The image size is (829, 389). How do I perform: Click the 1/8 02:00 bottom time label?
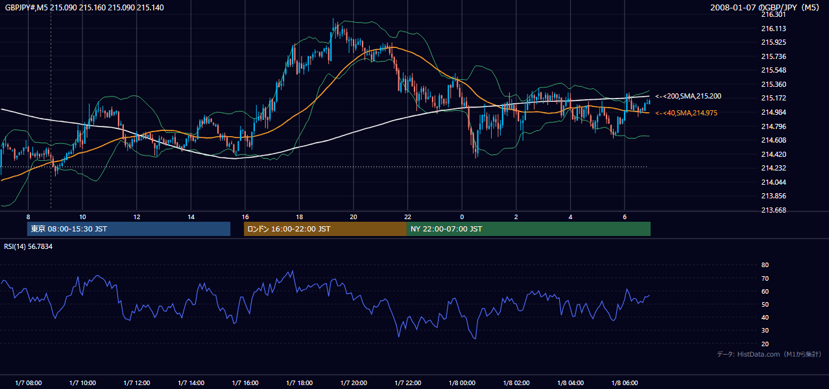(x=516, y=383)
